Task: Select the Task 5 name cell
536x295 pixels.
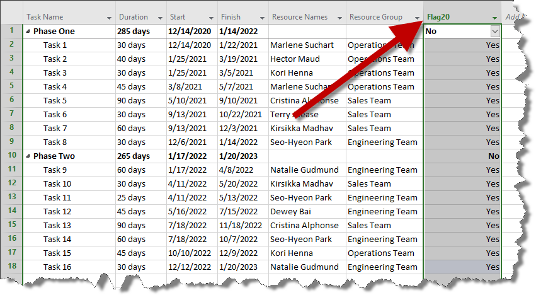Action: click(69, 101)
